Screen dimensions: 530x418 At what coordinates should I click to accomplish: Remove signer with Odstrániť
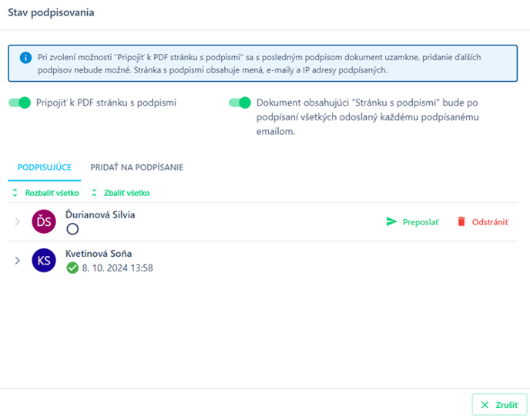(x=483, y=222)
